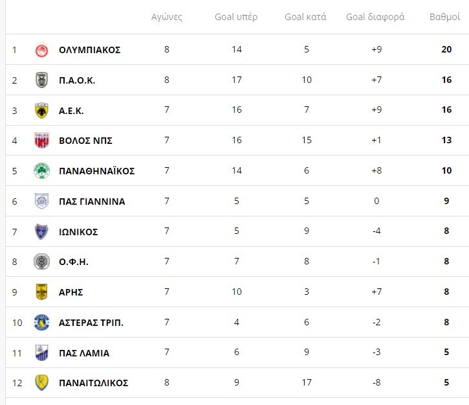Sort by Goal υπέρ column header
Viewport: 469px width, 405px height.
pyautogui.click(x=236, y=17)
